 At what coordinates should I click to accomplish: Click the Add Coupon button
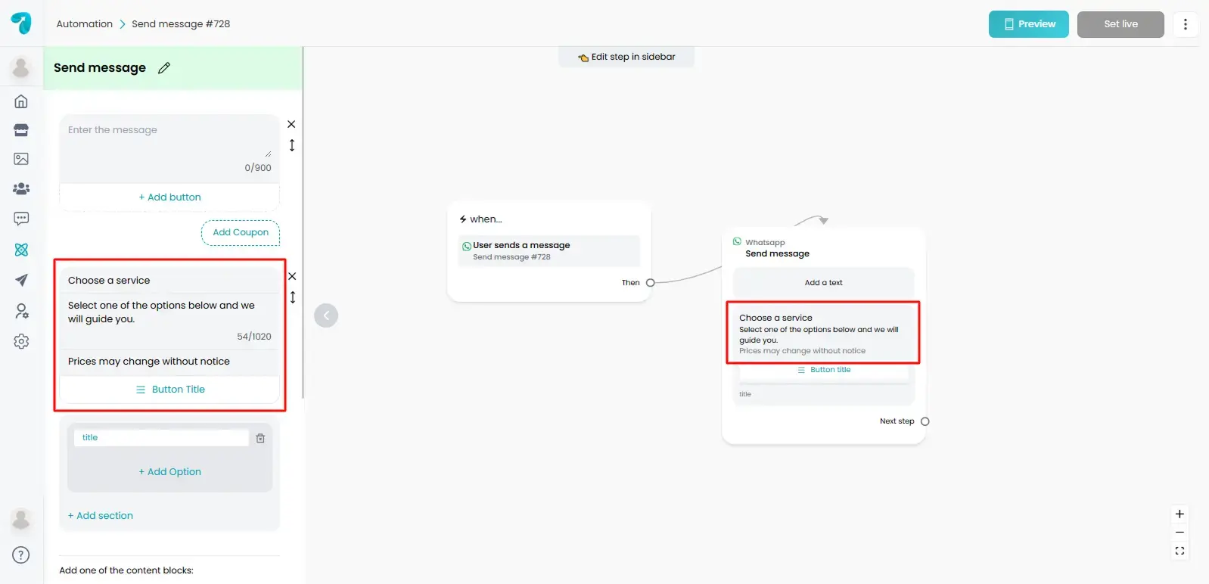point(241,233)
